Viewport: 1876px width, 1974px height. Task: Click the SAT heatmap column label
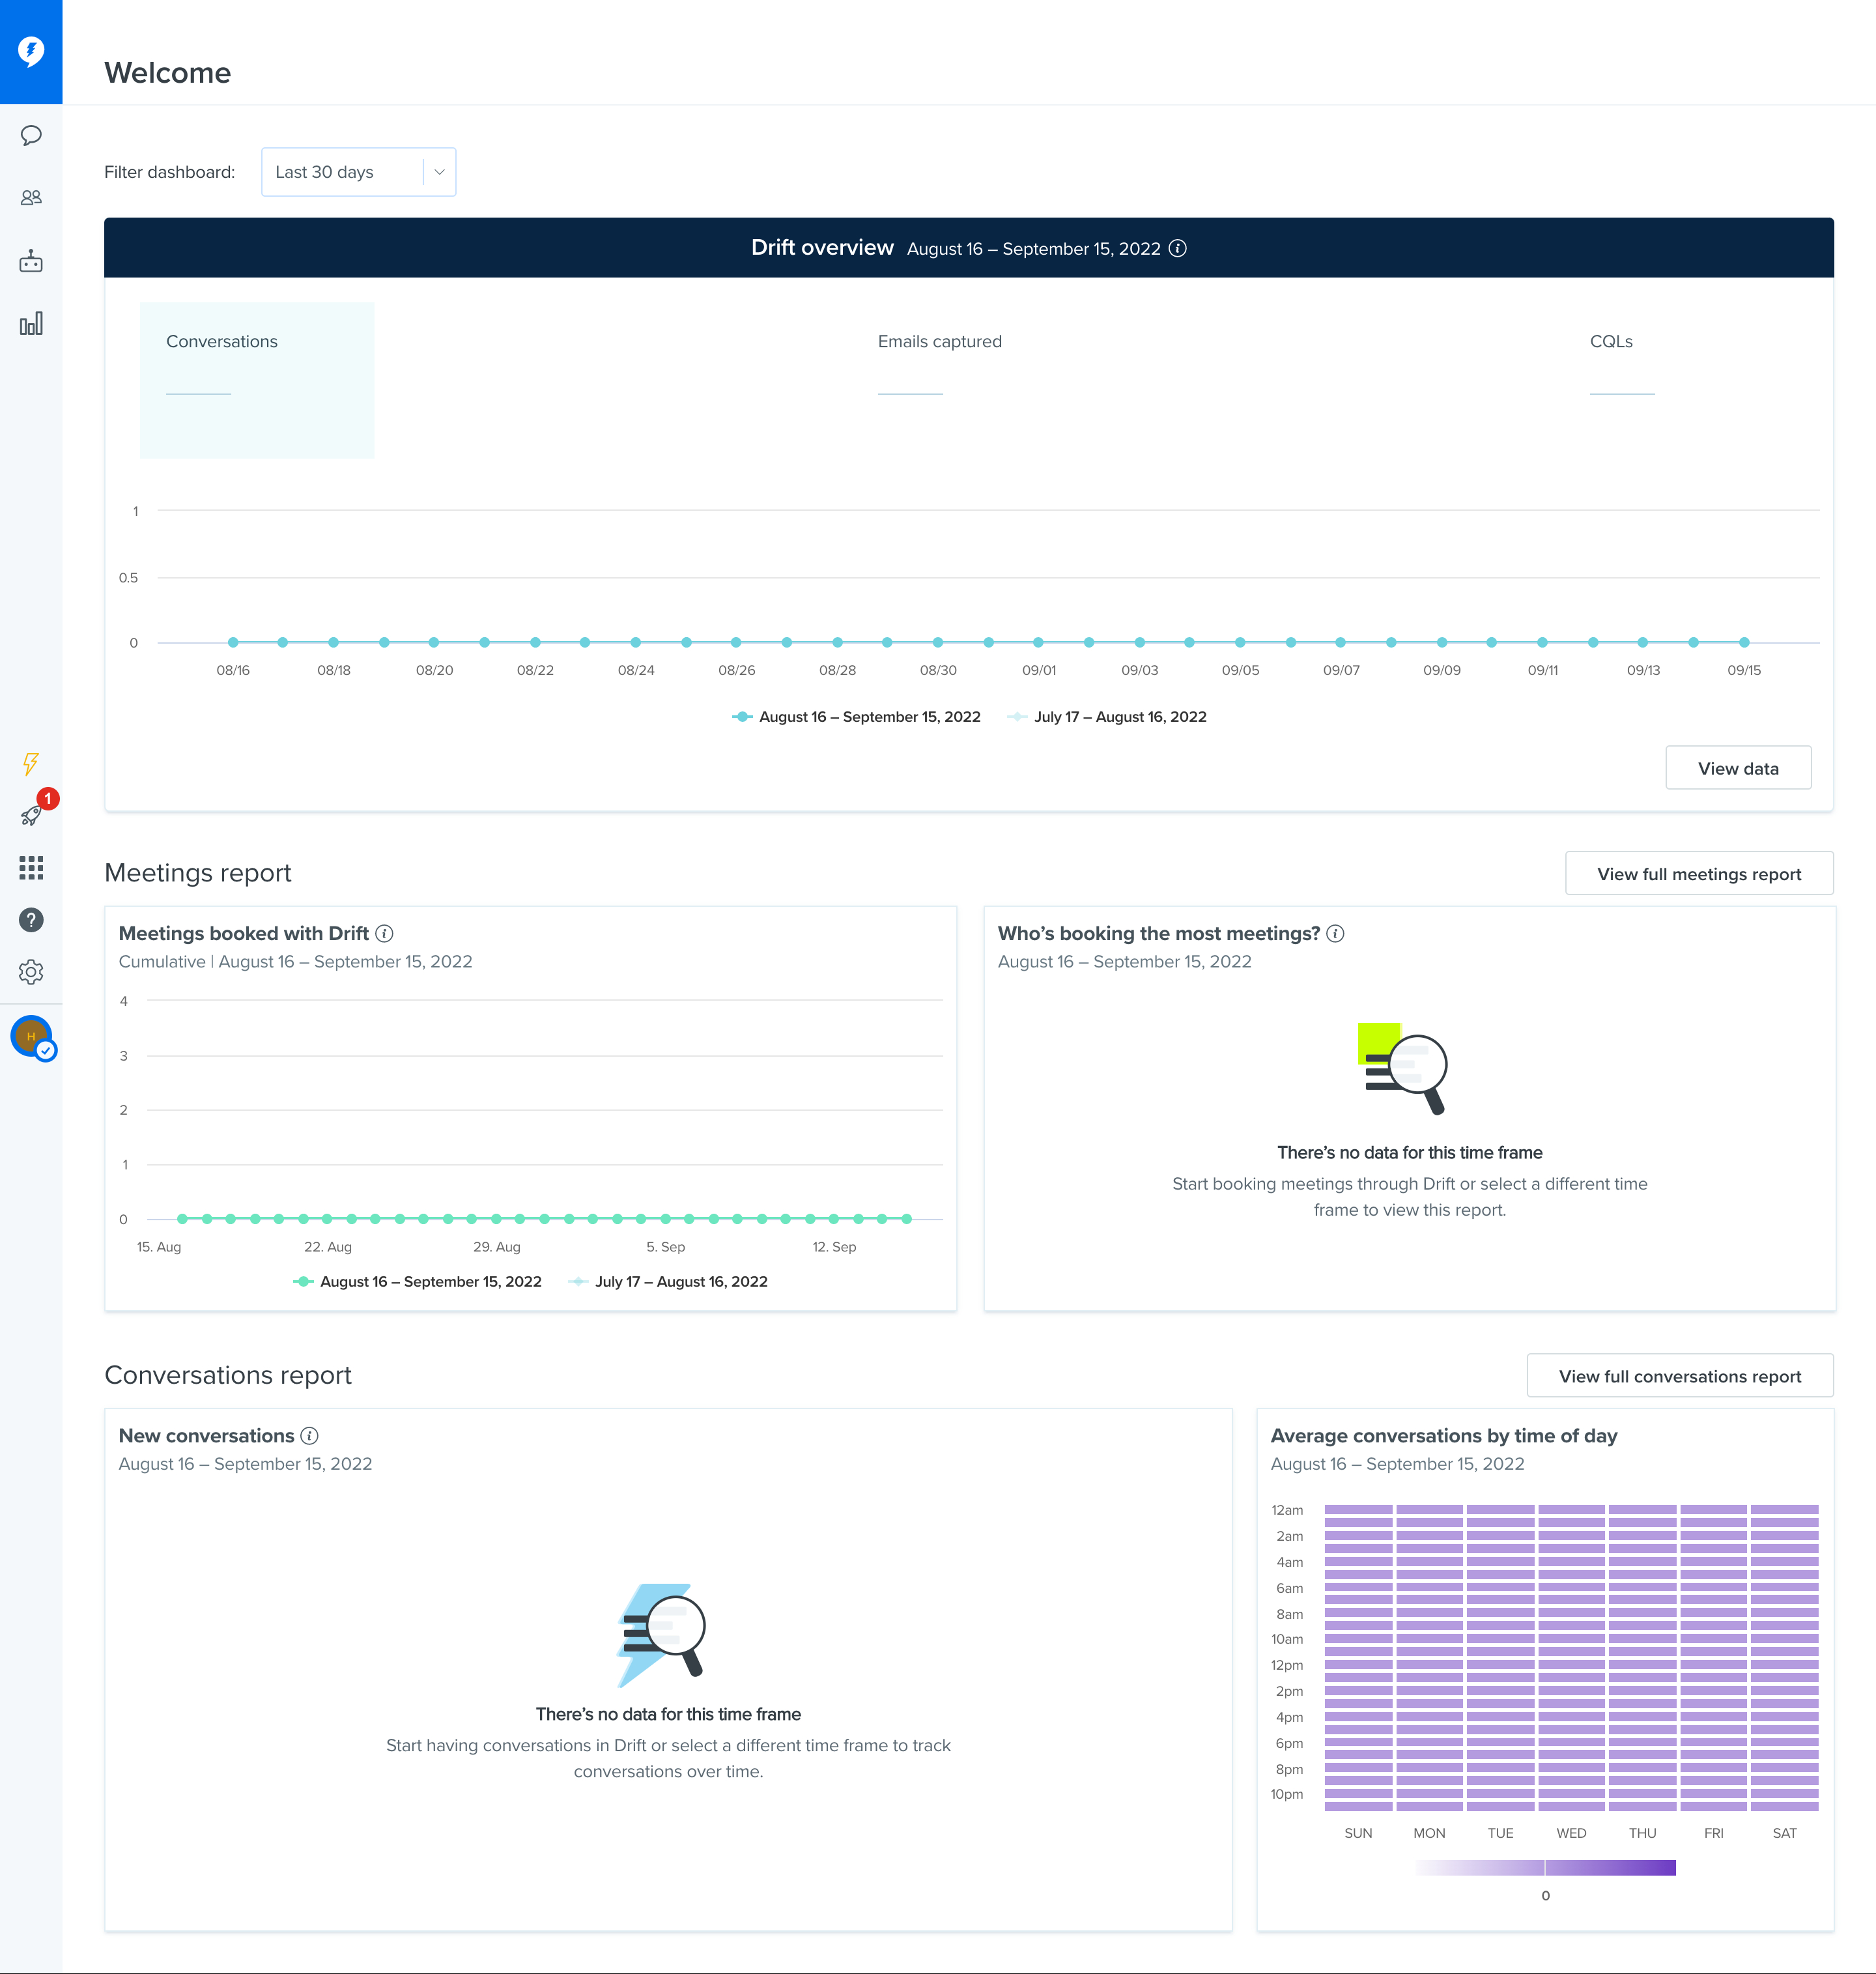[x=1784, y=1833]
